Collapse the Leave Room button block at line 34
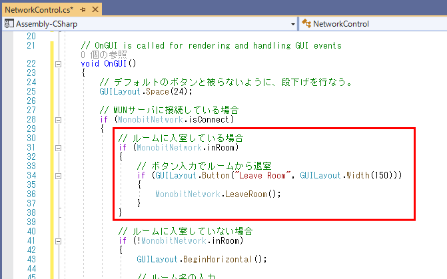447x279 pixels. point(58,176)
